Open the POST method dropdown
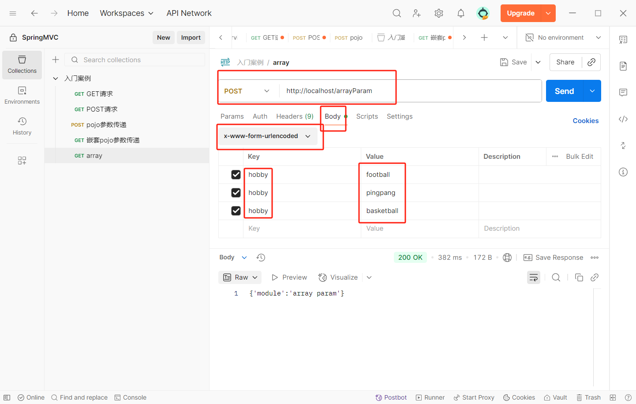The height and width of the screenshot is (404, 636). [x=247, y=91]
